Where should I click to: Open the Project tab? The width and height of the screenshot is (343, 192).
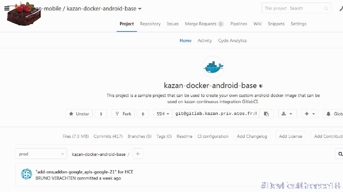pos(127,24)
